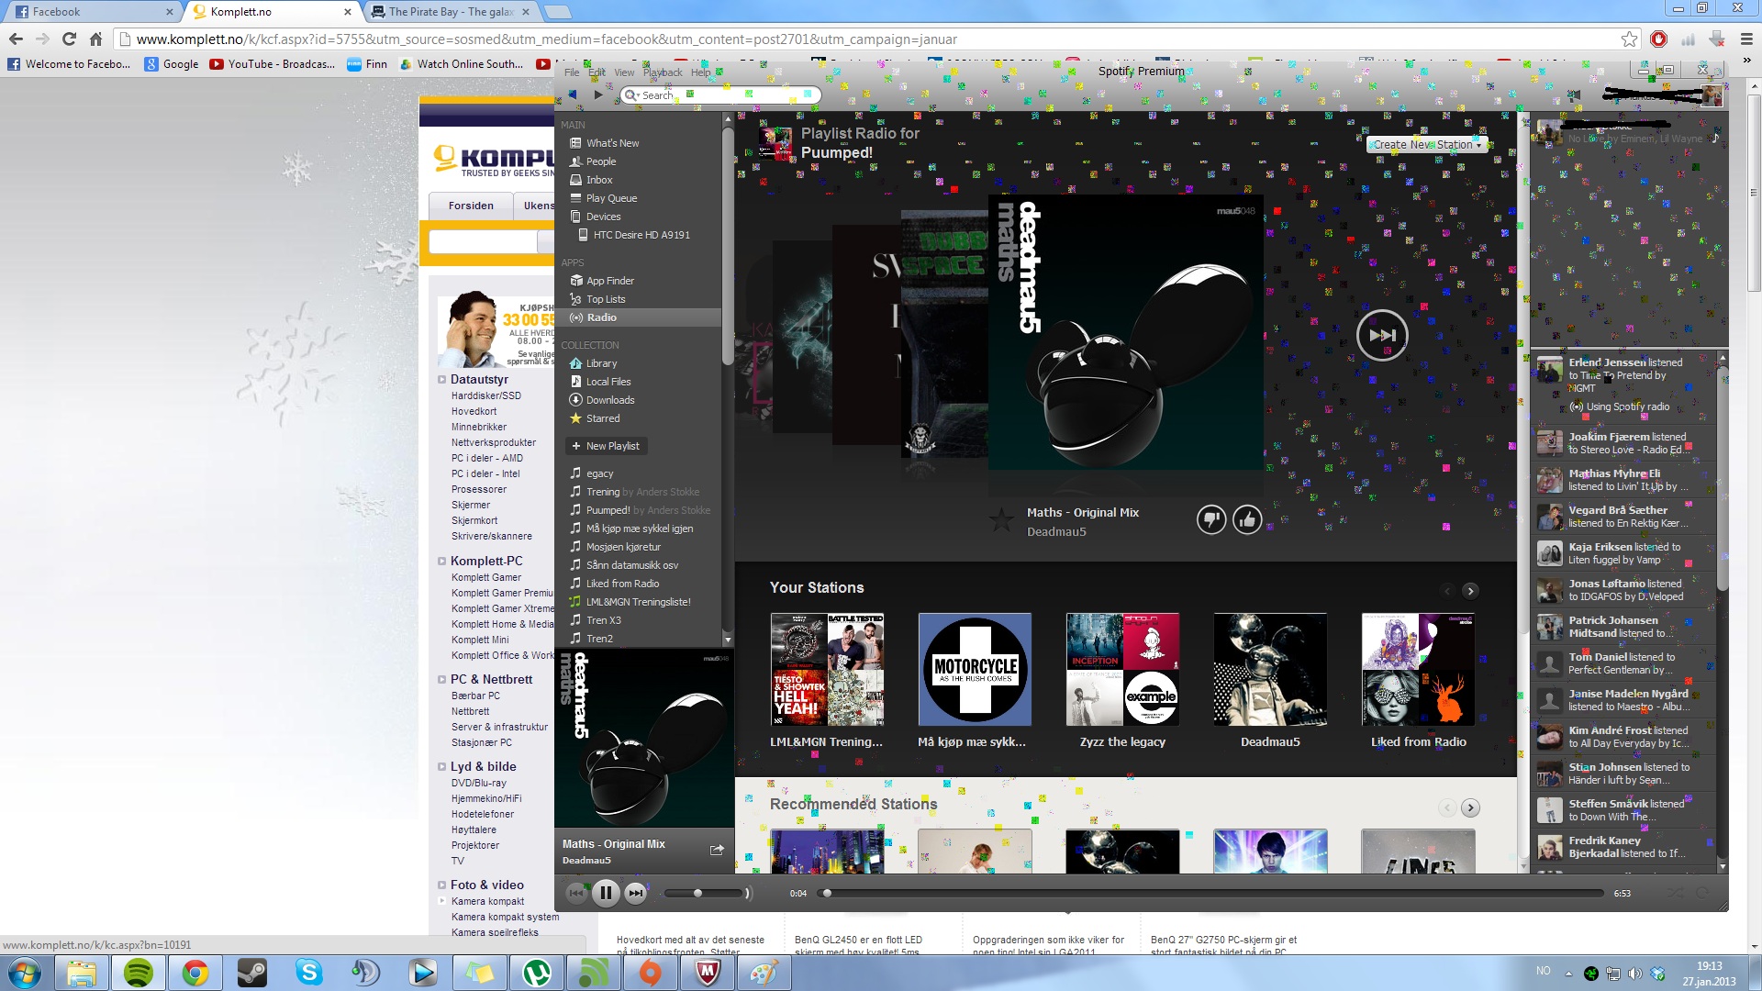Play the Deadmau5 station thumbnail
This screenshot has width=1762, height=991.
pyautogui.click(x=1270, y=670)
